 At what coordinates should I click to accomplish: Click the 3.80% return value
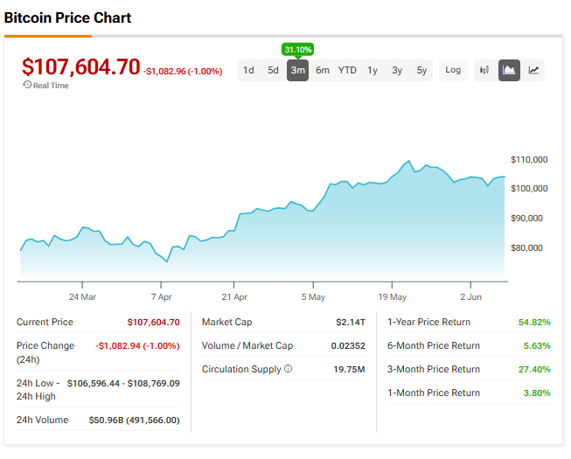point(537,393)
